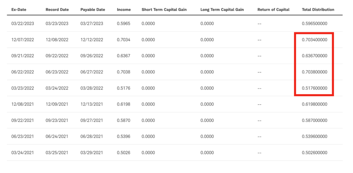This screenshot has height=173, width=353.
Task: Select total distribution value 0.636700000
Action: pos(314,56)
